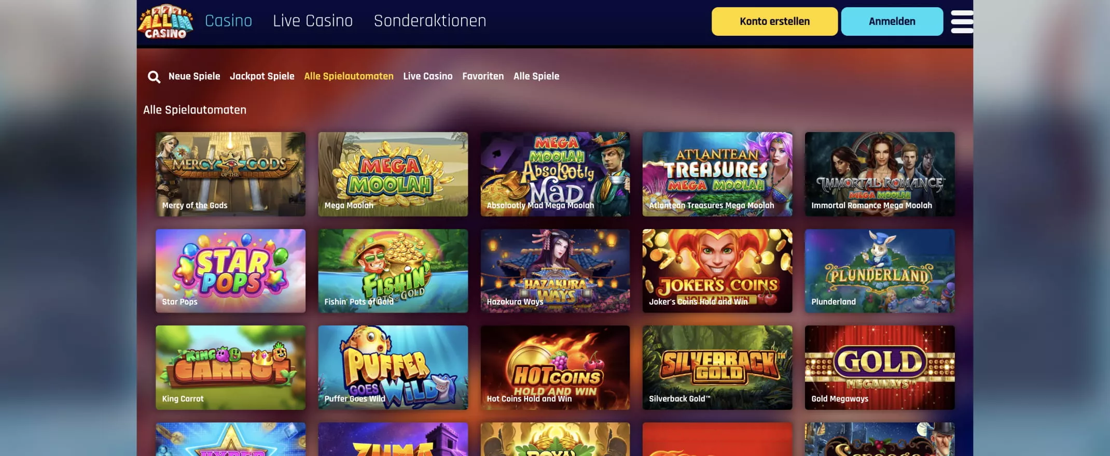The height and width of the screenshot is (456, 1110).
Task: Click the Anmelden login button
Action: (892, 21)
